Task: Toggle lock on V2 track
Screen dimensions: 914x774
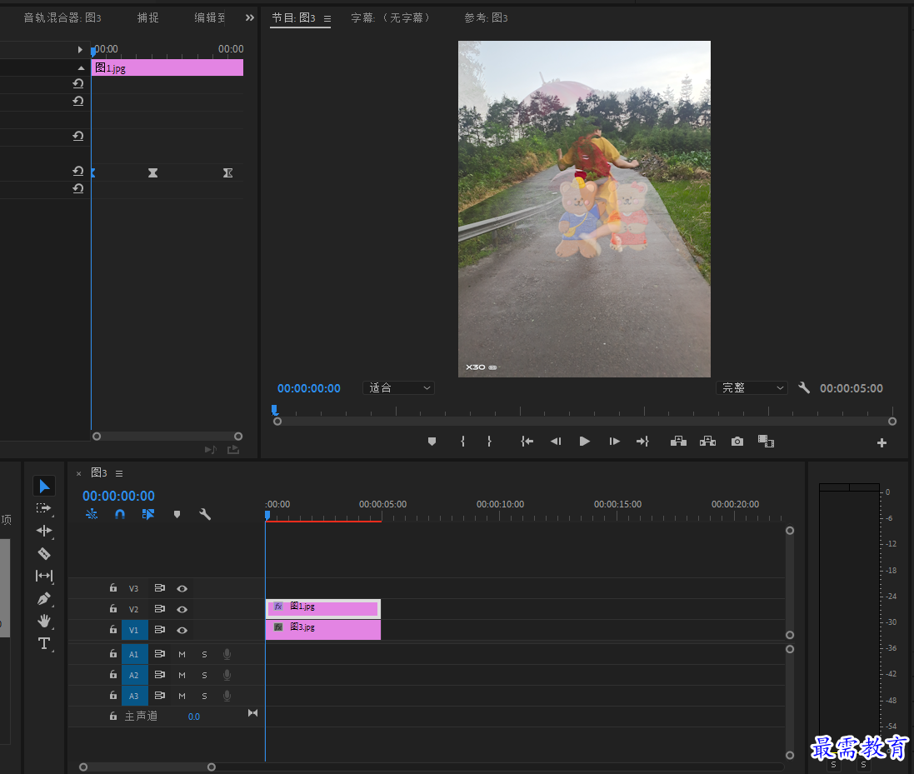Action: click(x=113, y=609)
